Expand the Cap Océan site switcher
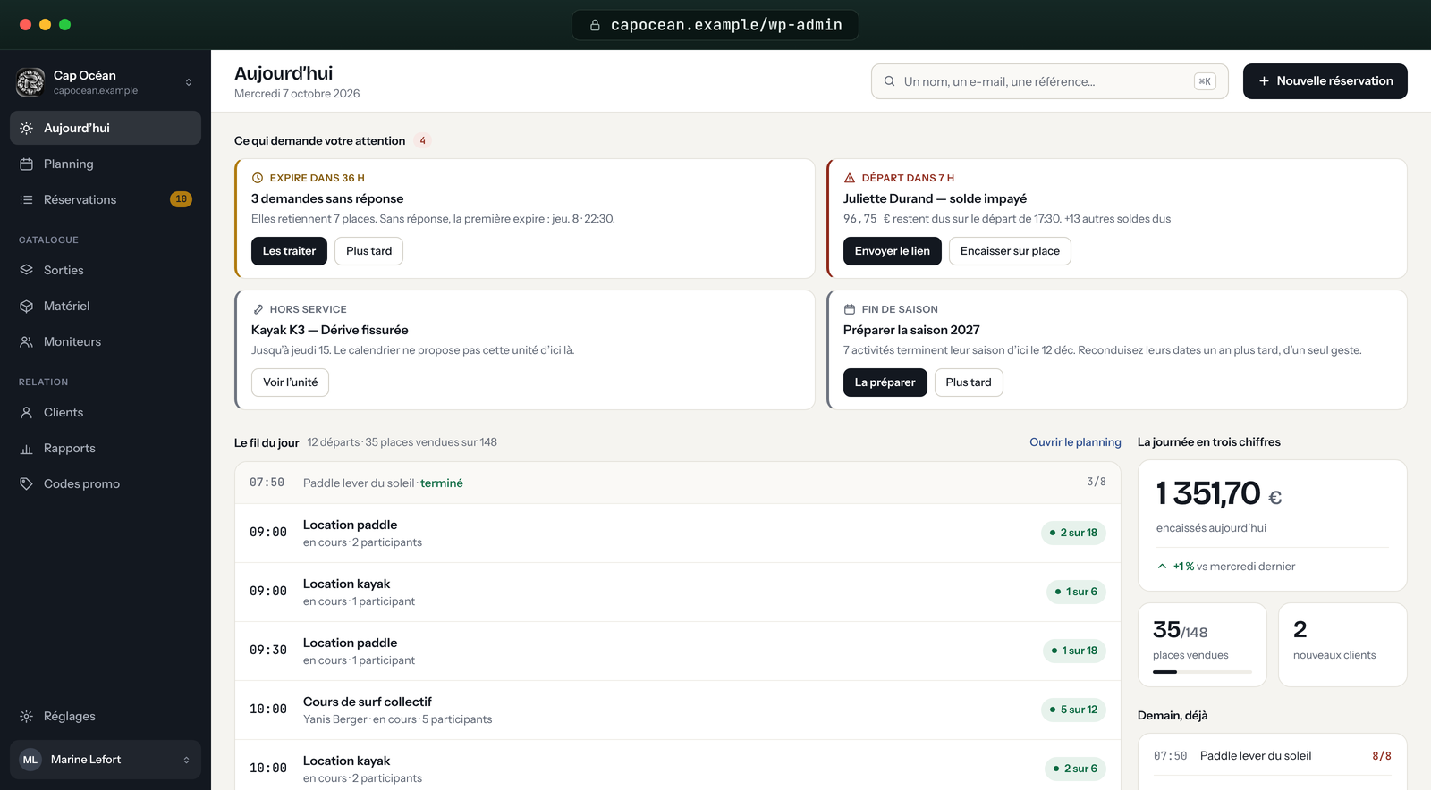Viewport: 1431px width, 790px height. pyautogui.click(x=189, y=82)
